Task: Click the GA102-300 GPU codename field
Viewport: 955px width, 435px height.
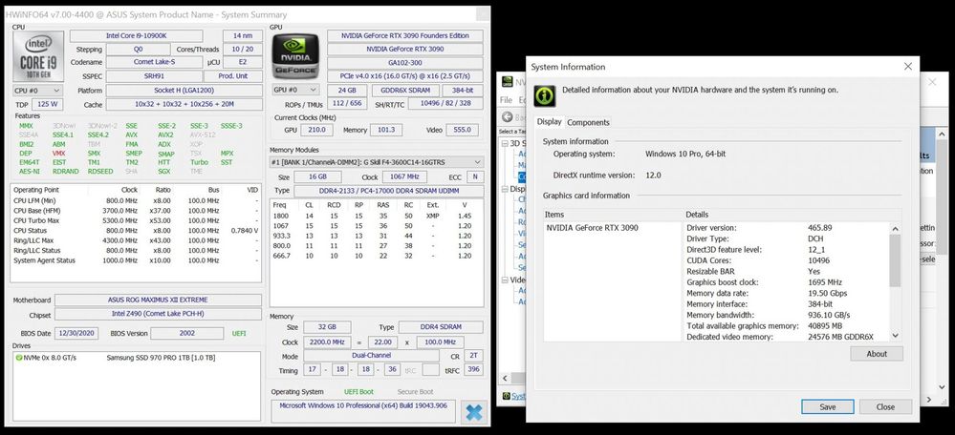Action: [x=405, y=63]
